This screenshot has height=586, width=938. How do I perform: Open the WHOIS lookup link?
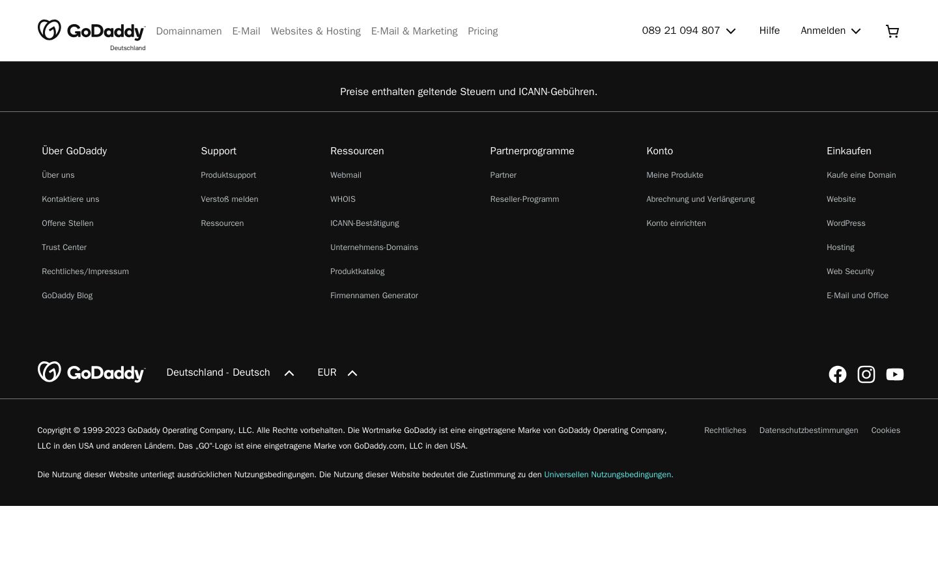pos(343,199)
